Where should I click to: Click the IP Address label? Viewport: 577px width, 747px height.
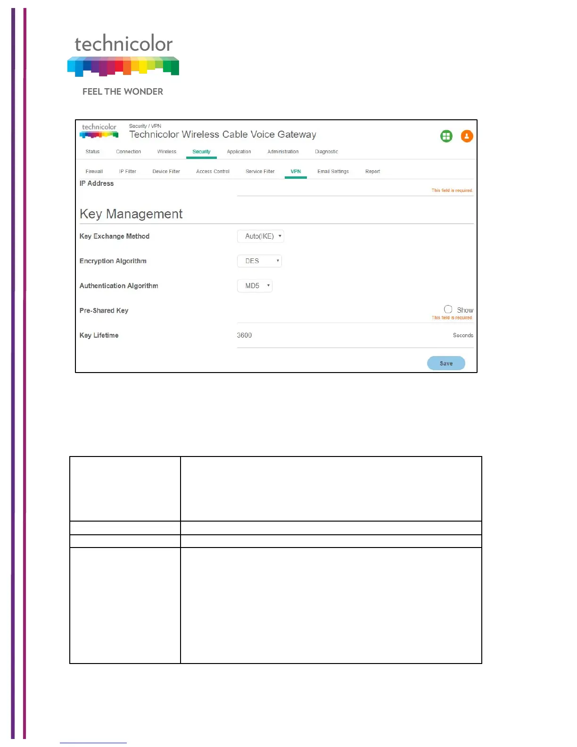coord(96,183)
